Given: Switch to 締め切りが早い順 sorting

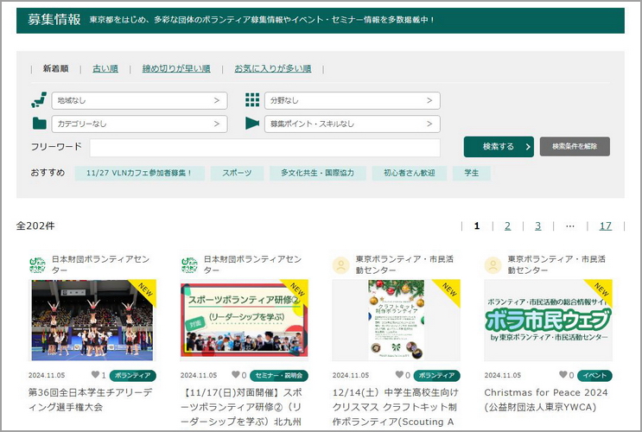Looking at the screenshot, I should [x=176, y=68].
